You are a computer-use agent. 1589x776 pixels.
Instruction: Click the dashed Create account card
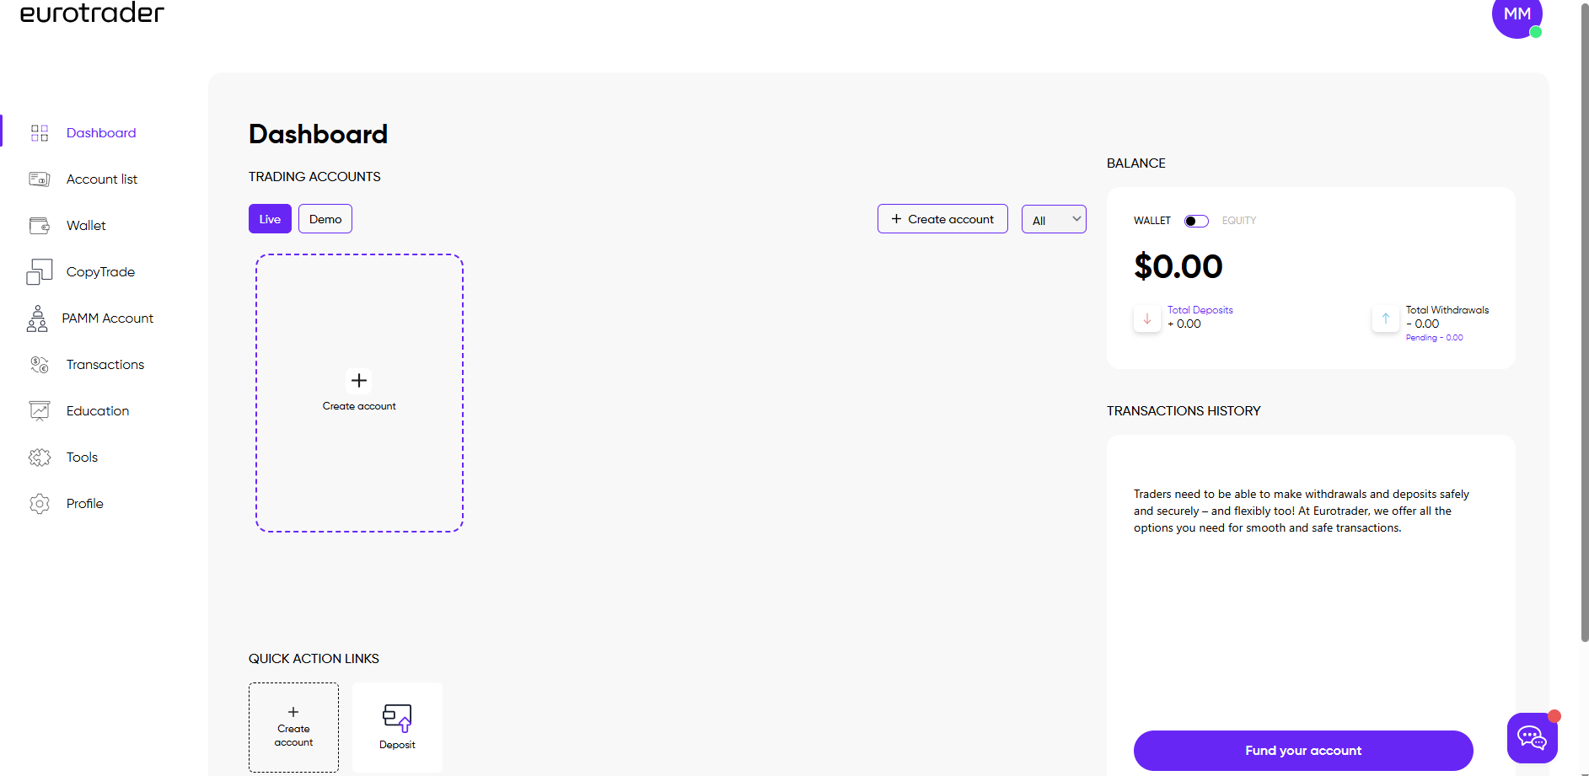click(359, 393)
